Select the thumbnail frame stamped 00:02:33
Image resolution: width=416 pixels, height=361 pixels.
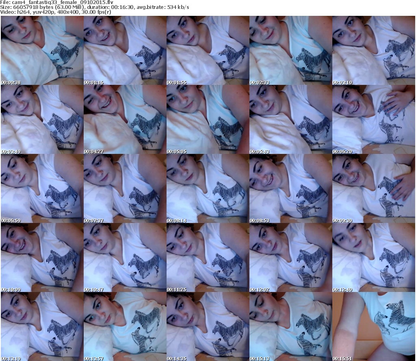[291, 50]
